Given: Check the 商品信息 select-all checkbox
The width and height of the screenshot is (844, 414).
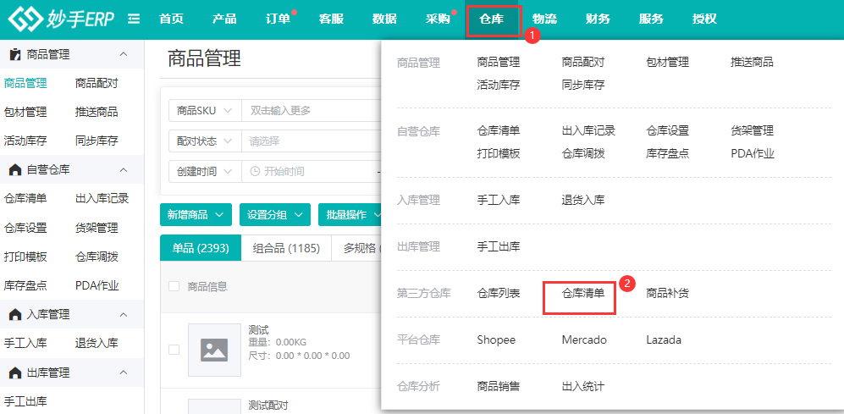Looking at the screenshot, I should pyautogui.click(x=174, y=286).
